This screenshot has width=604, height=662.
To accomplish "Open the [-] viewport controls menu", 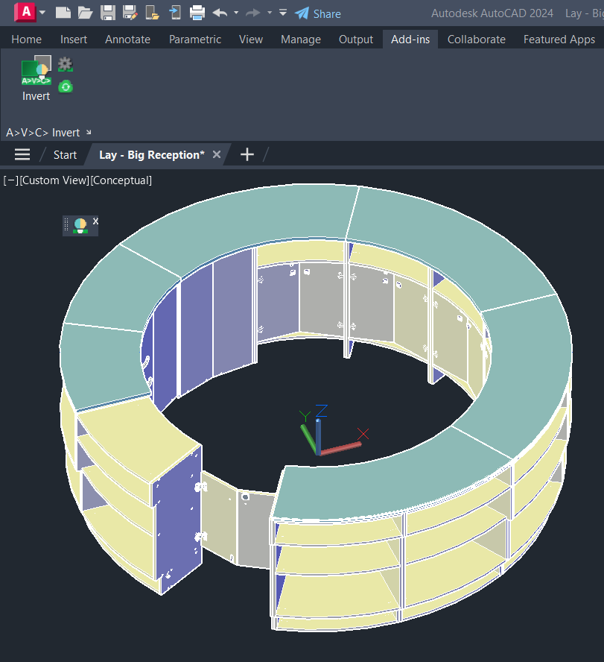I will point(11,180).
